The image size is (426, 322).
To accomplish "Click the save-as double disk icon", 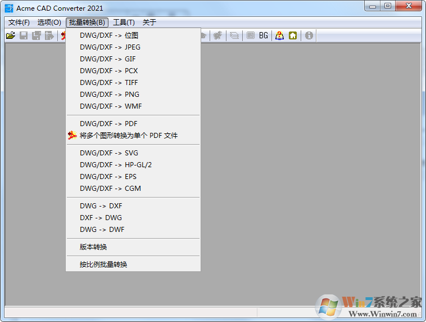I will [x=37, y=35].
